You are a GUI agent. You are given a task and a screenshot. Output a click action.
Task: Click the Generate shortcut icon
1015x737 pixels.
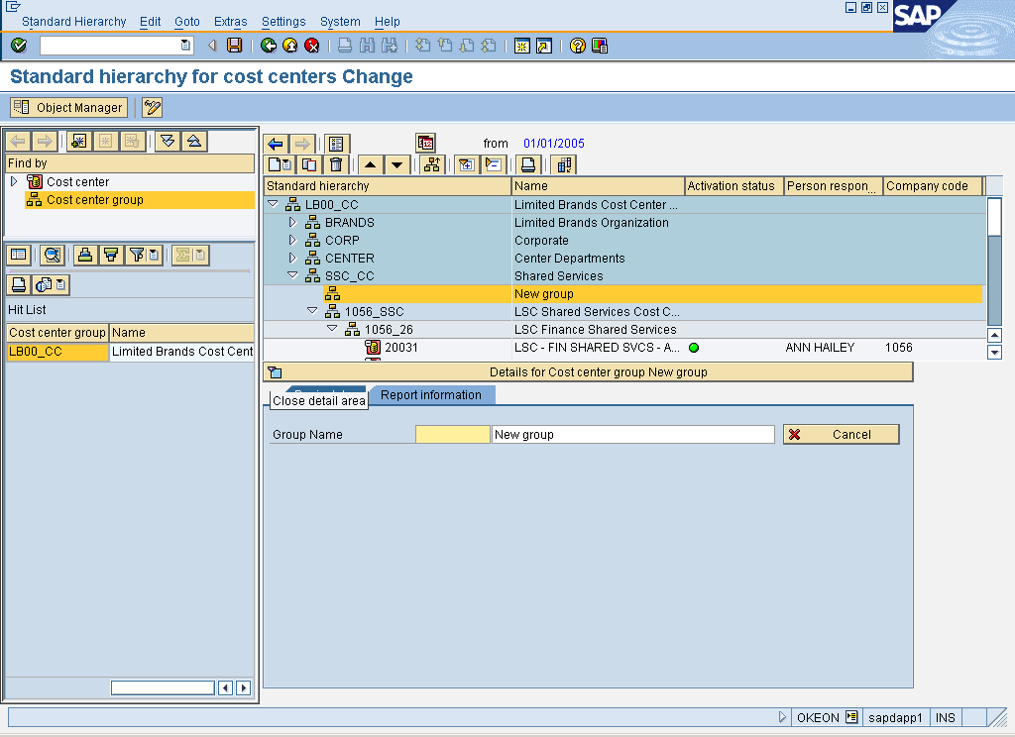(x=544, y=46)
